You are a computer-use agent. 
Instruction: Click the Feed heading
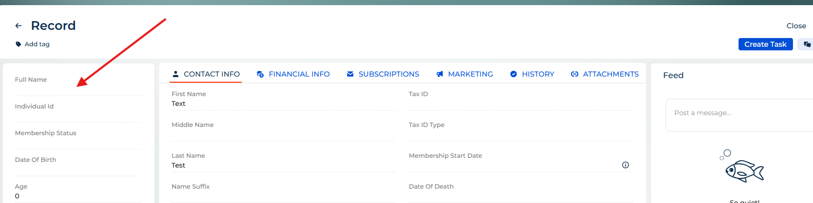point(673,75)
